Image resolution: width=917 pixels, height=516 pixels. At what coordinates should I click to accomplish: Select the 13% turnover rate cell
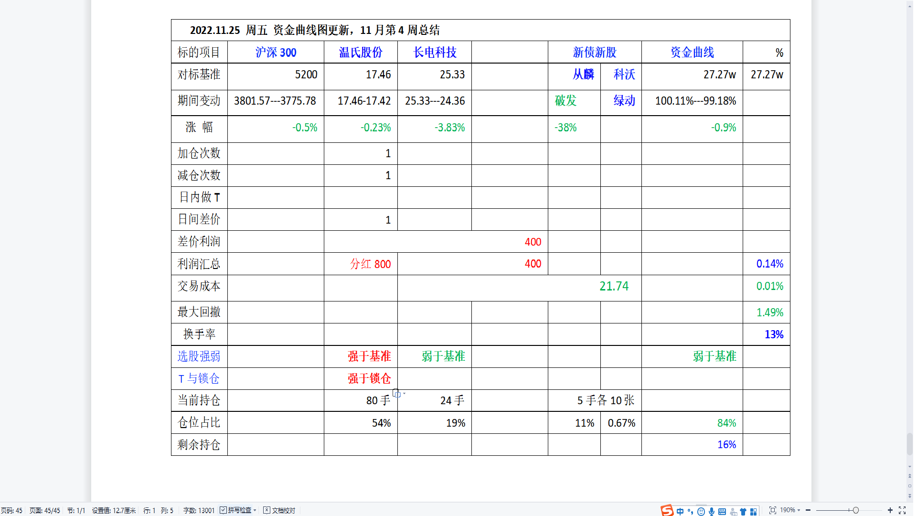(x=767, y=334)
